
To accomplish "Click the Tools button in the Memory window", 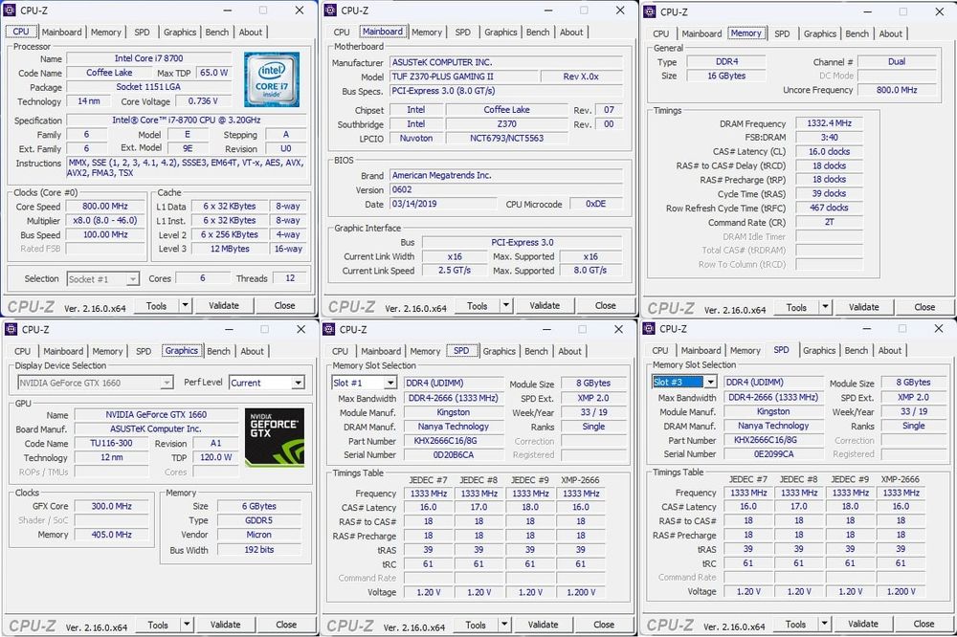I will point(796,307).
